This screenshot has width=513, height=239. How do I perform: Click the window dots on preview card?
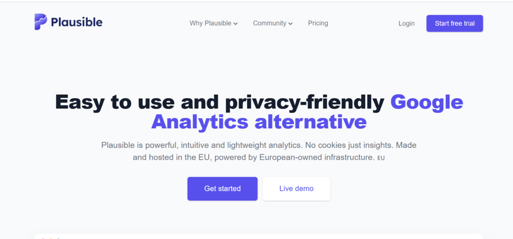[x=50, y=237]
